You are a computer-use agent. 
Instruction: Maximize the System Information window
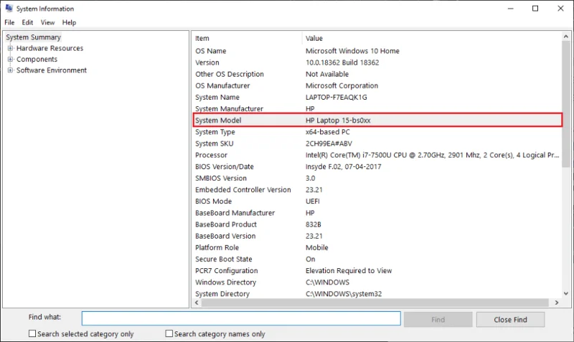click(535, 9)
